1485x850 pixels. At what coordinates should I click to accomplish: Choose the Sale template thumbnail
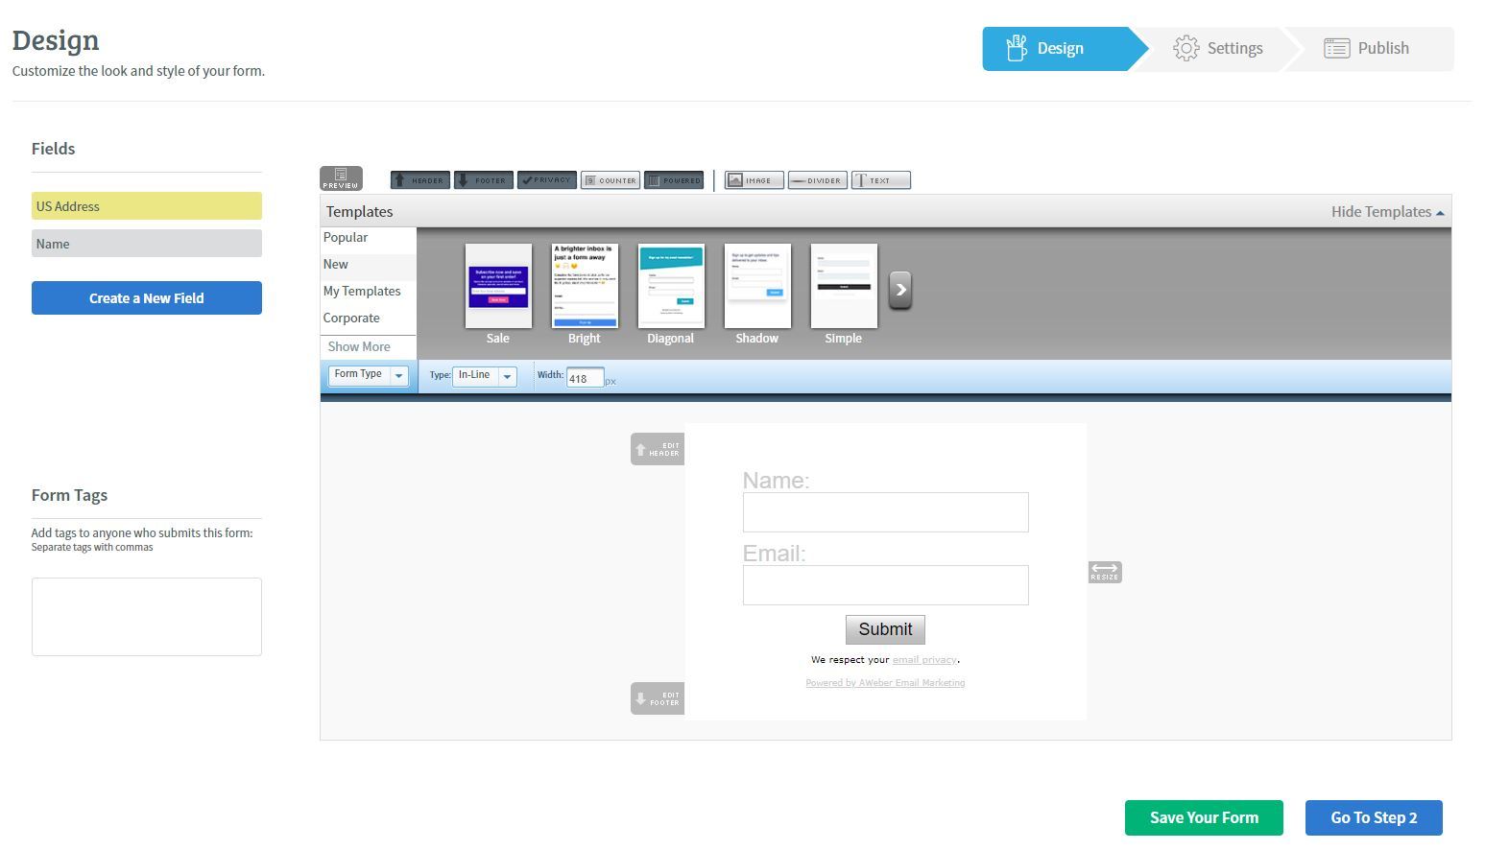[x=498, y=286]
